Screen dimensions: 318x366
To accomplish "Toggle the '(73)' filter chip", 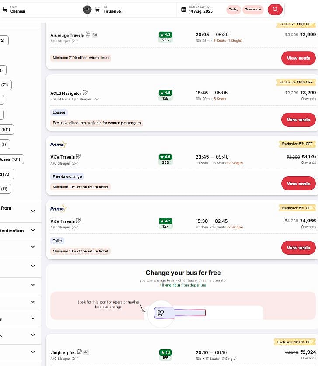I will 7,174.
